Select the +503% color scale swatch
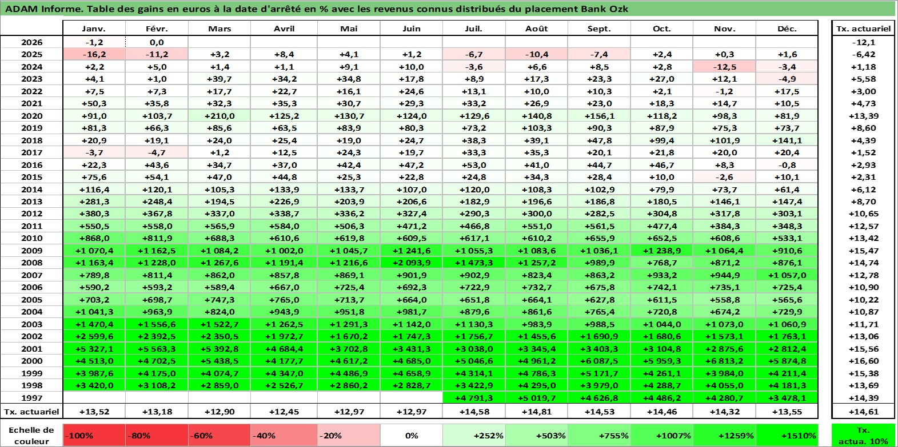The image size is (898, 447). [x=536, y=435]
